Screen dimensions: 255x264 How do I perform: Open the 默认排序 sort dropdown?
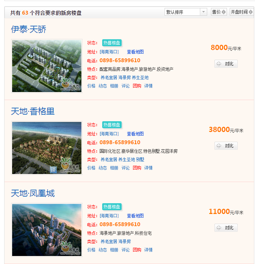(x=186, y=12)
